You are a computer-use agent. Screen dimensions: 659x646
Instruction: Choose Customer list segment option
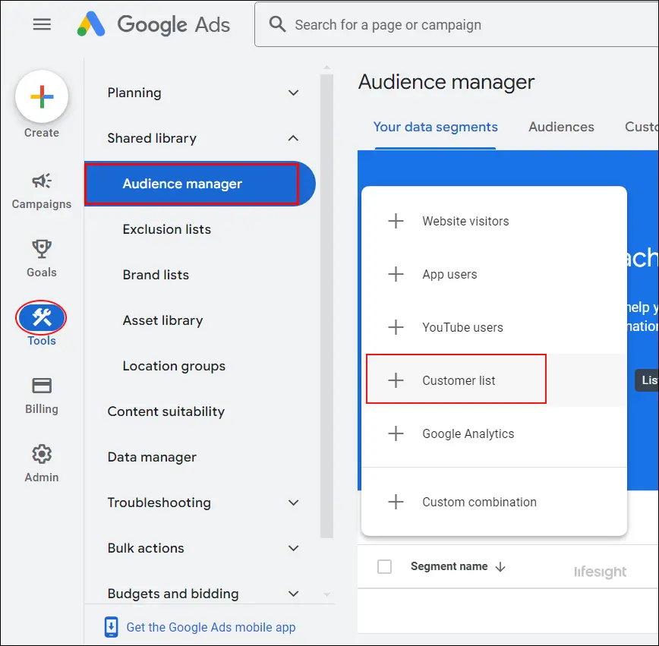point(493,380)
